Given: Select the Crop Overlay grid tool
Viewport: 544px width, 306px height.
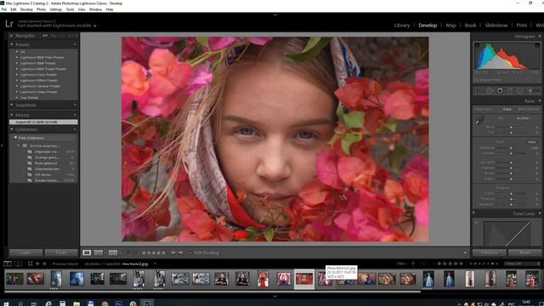Looking at the screenshot, I should click(x=479, y=91).
